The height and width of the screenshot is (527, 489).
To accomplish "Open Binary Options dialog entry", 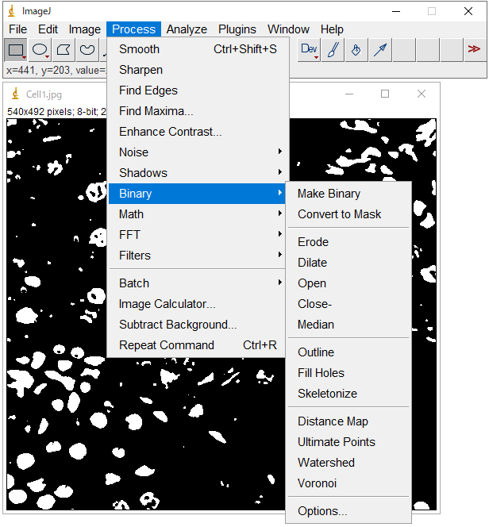I will tap(322, 511).
